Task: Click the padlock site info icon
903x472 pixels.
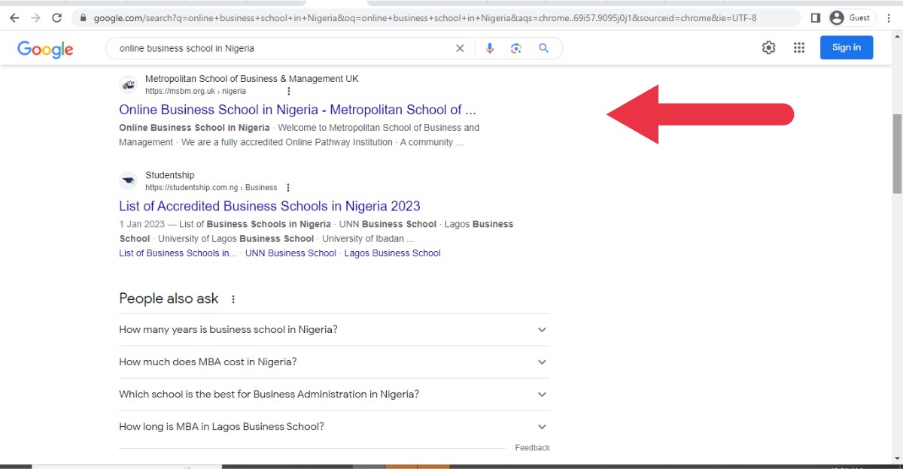Action: 84,18
